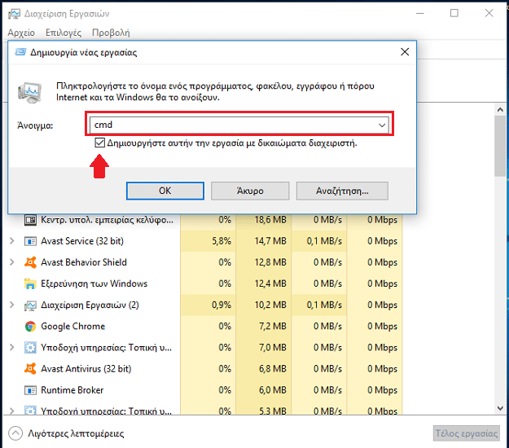The height and width of the screenshot is (448, 509).
Task: Click the Avast Antivirus (32 bit) icon
Action: [30, 369]
